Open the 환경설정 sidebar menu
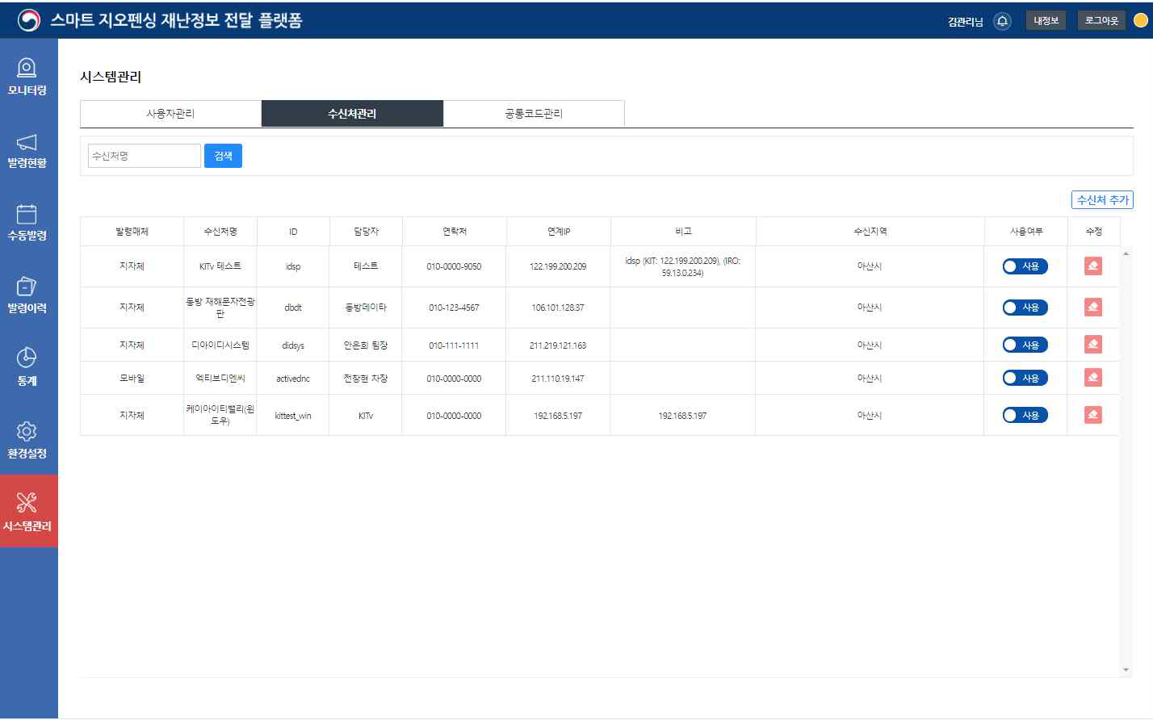 tap(27, 438)
